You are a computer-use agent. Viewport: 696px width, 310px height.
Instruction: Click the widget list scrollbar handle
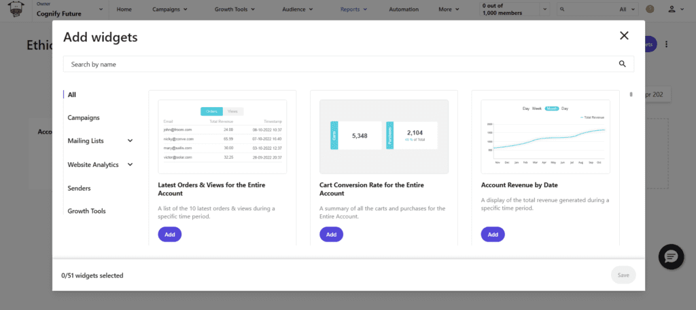630,94
